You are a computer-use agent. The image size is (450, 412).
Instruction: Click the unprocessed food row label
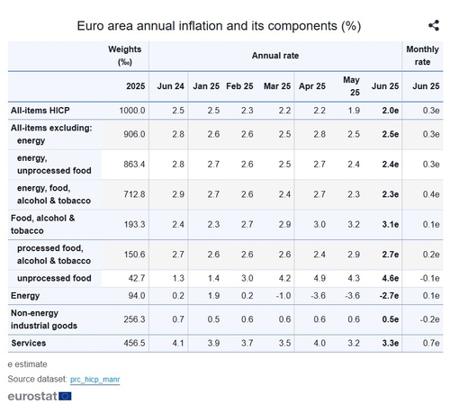[x=54, y=278]
